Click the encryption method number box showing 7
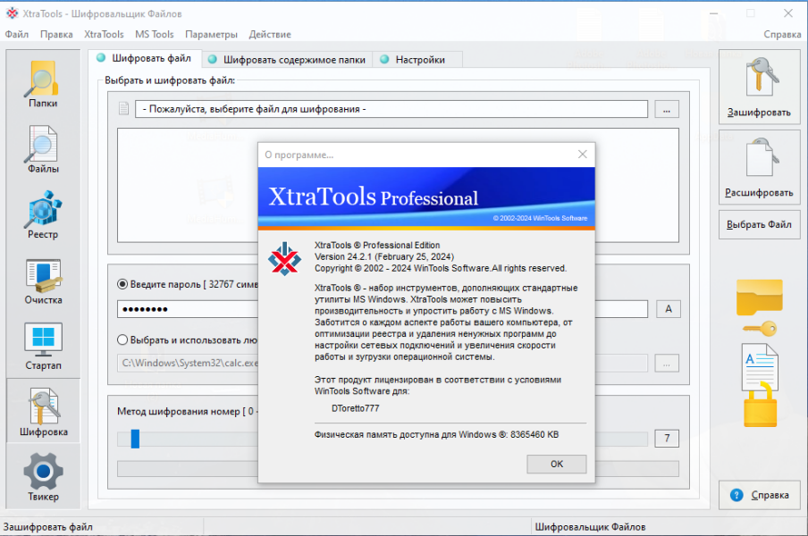The width and height of the screenshot is (808, 536). coord(667,438)
